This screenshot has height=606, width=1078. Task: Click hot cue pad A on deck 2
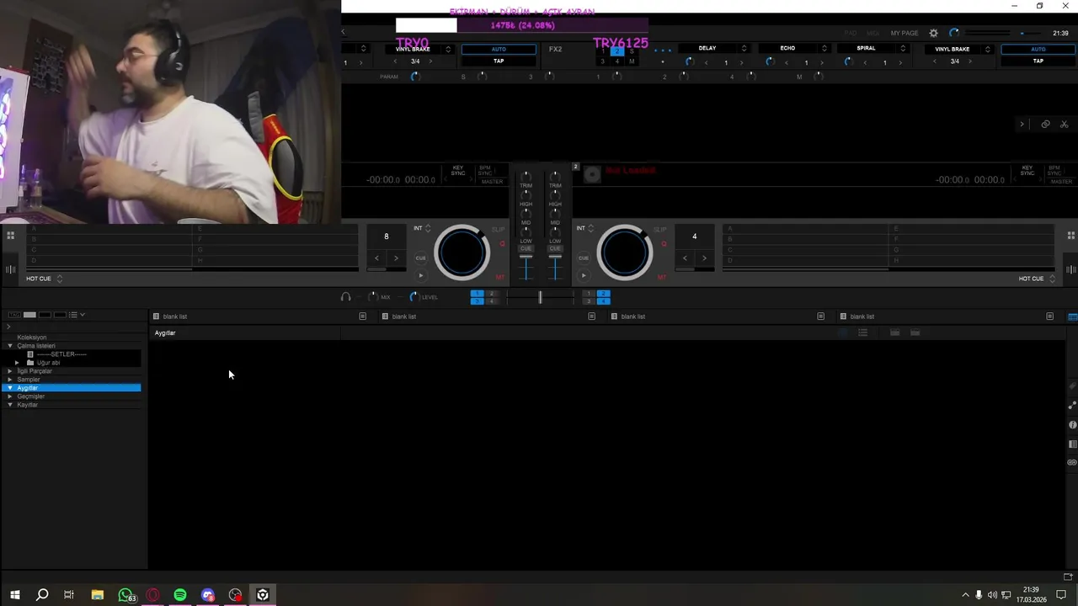(x=806, y=229)
